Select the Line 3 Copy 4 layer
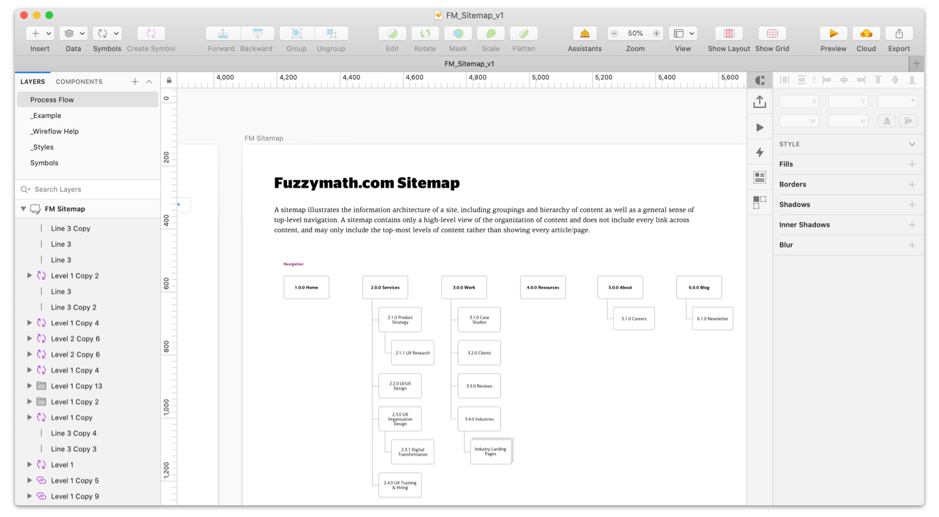This screenshot has height=517, width=939. tap(87, 433)
